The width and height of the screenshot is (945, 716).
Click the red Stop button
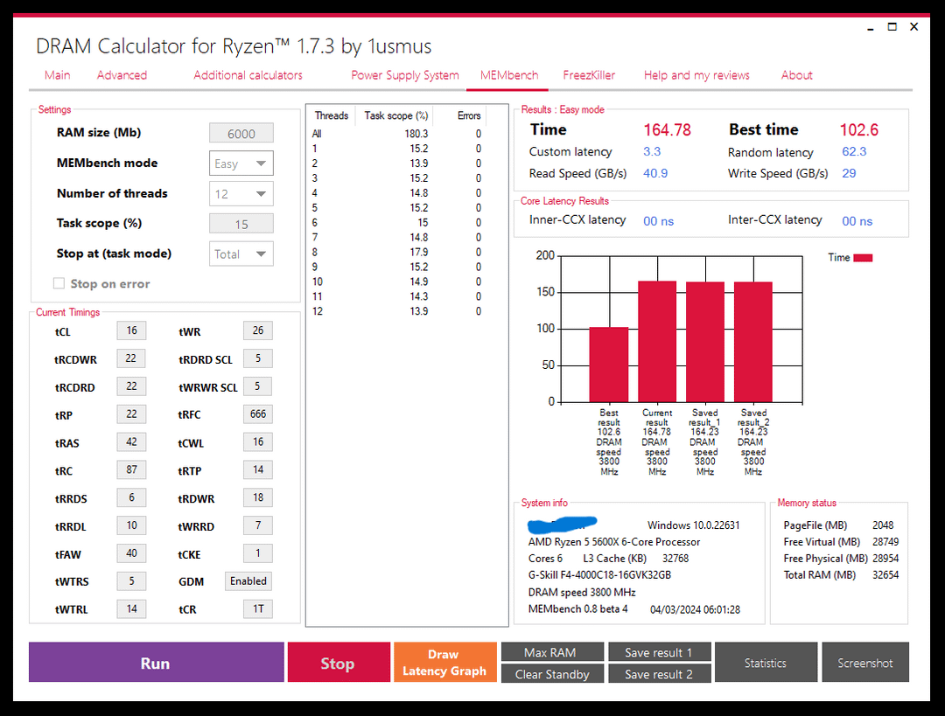[x=339, y=663]
